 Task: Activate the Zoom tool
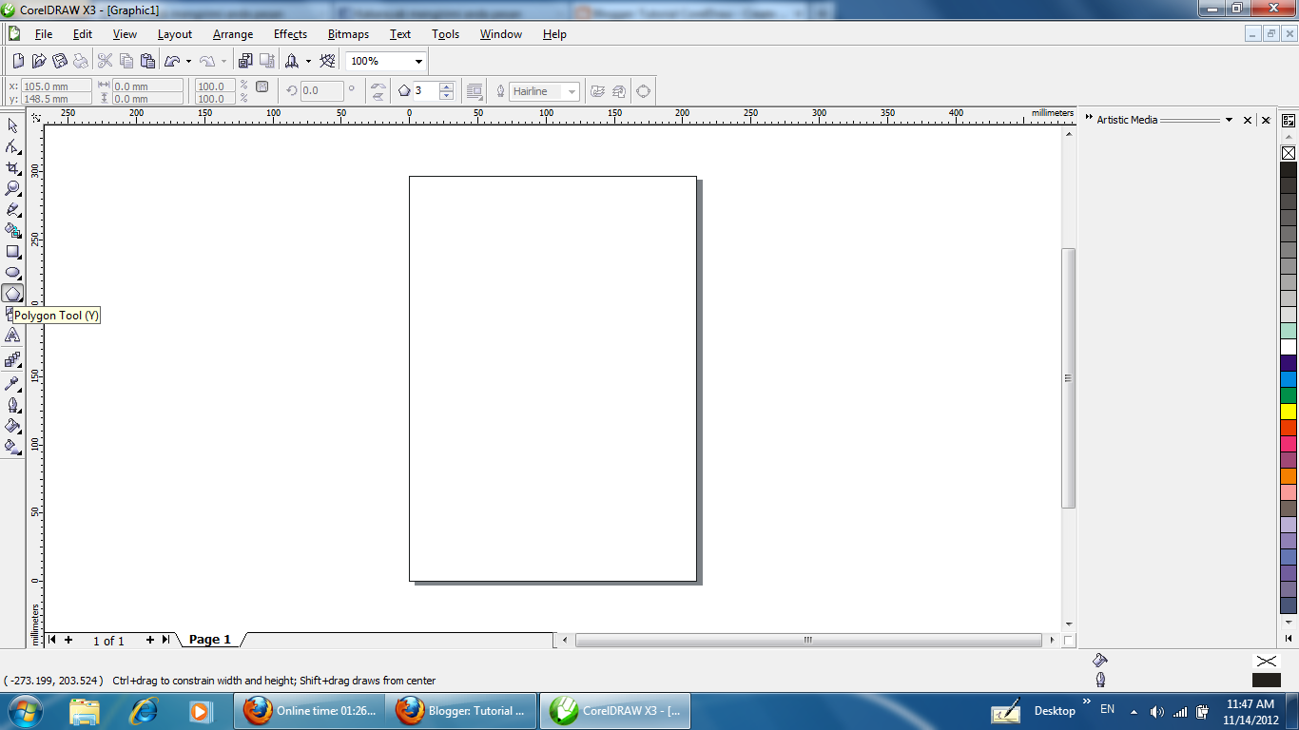point(13,189)
